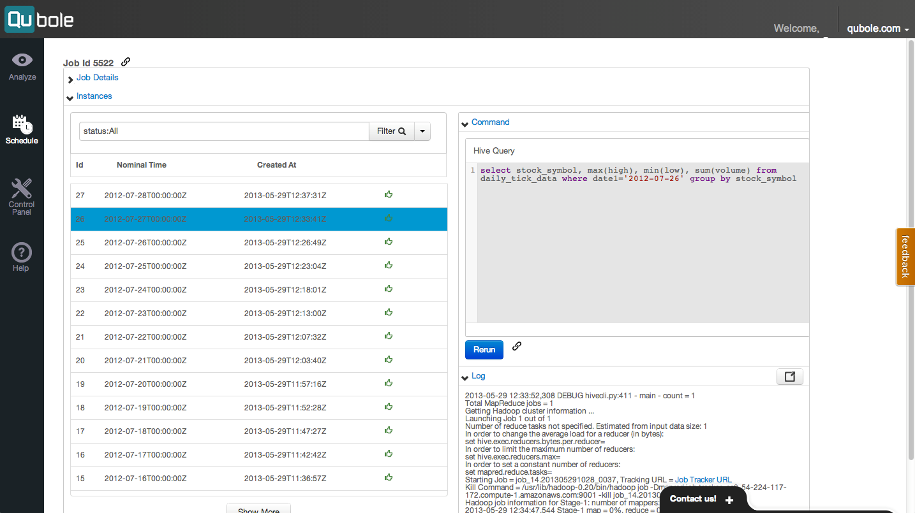
Task: Click inside the Hive Query editor
Action: 643,242
